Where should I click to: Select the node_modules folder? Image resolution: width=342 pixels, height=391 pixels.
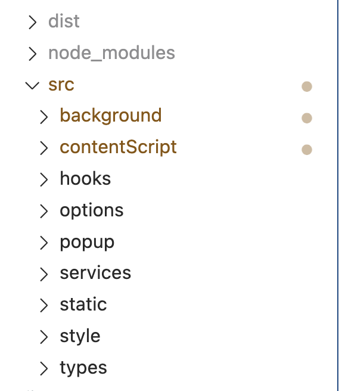[x=111, y=53]
